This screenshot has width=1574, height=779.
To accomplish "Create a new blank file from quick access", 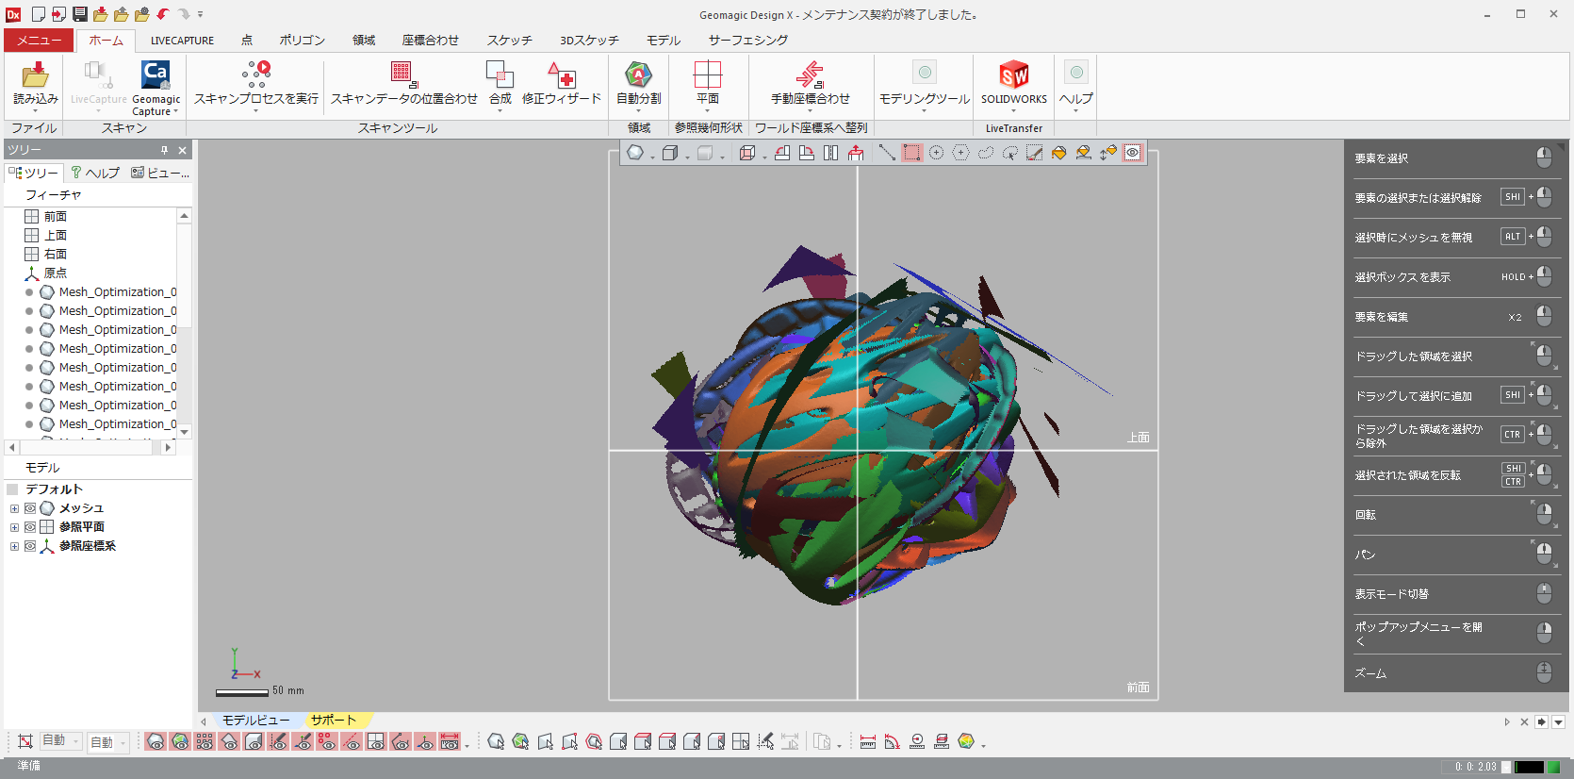I will pyautogui.click(x=39, y=14).
